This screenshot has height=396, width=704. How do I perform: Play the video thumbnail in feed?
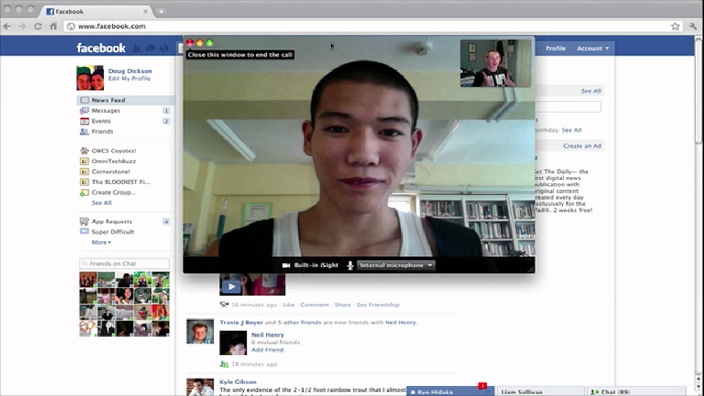click(232, 287)
